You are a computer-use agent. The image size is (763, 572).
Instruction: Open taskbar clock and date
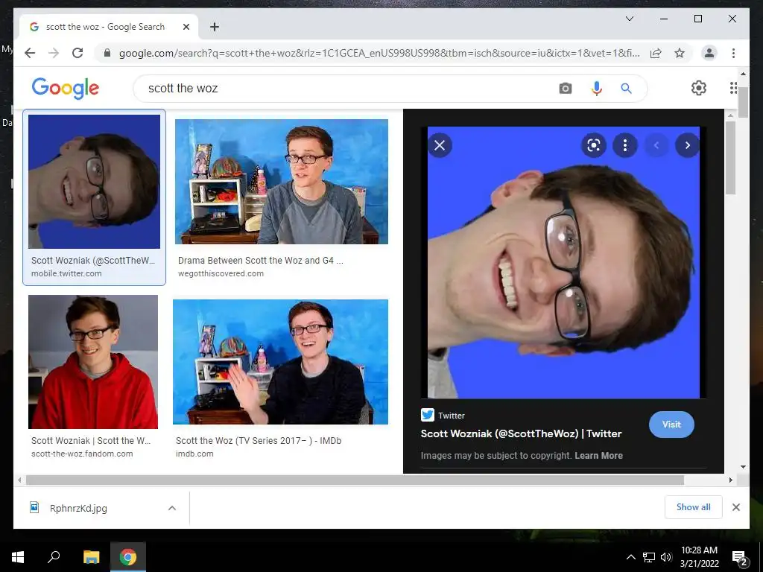click(699, 557)
